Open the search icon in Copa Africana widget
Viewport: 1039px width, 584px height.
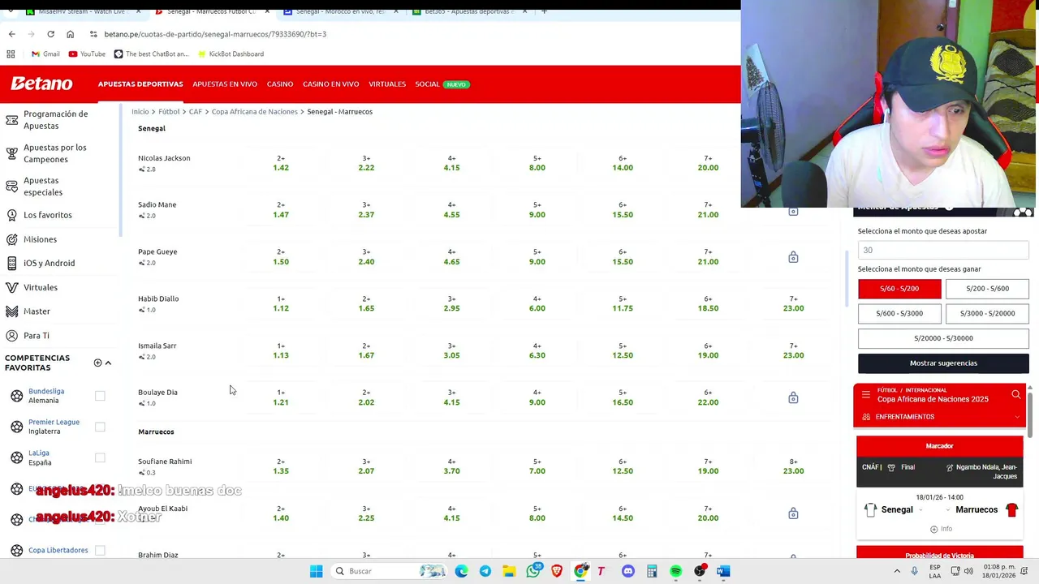point(1015,395)
